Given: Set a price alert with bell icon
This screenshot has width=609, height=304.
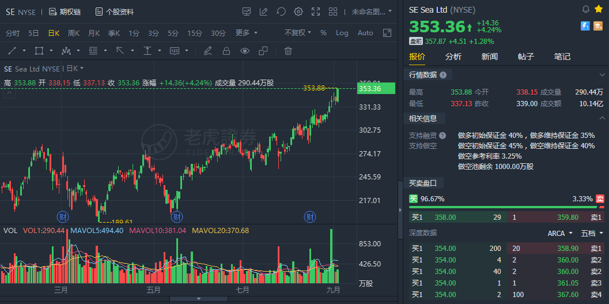Looking at the screenshot, I should coord(586,9).
